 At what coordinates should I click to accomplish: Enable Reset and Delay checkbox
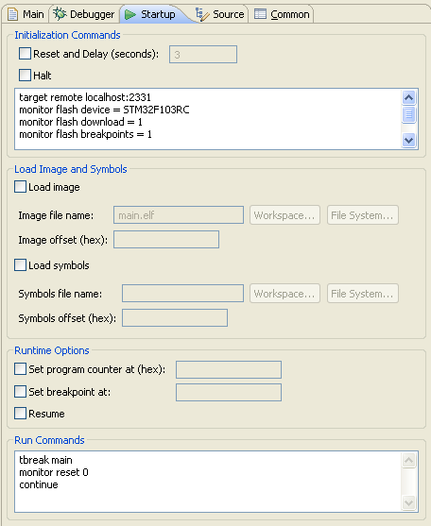[25, 54]
